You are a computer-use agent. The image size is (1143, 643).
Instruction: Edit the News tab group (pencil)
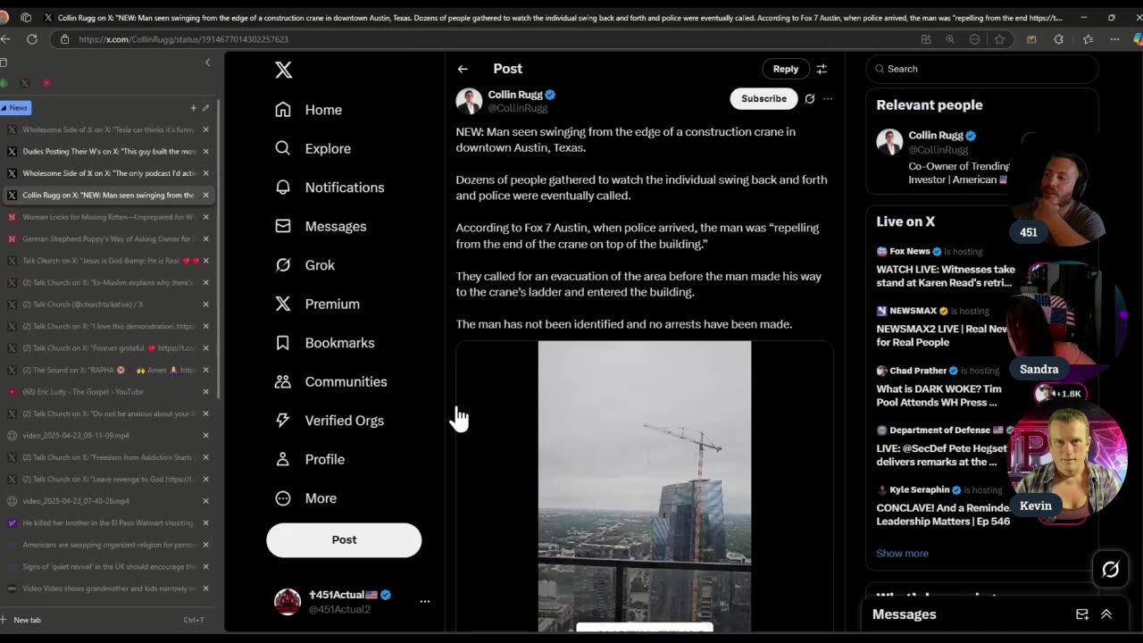(x=205, y=108)
